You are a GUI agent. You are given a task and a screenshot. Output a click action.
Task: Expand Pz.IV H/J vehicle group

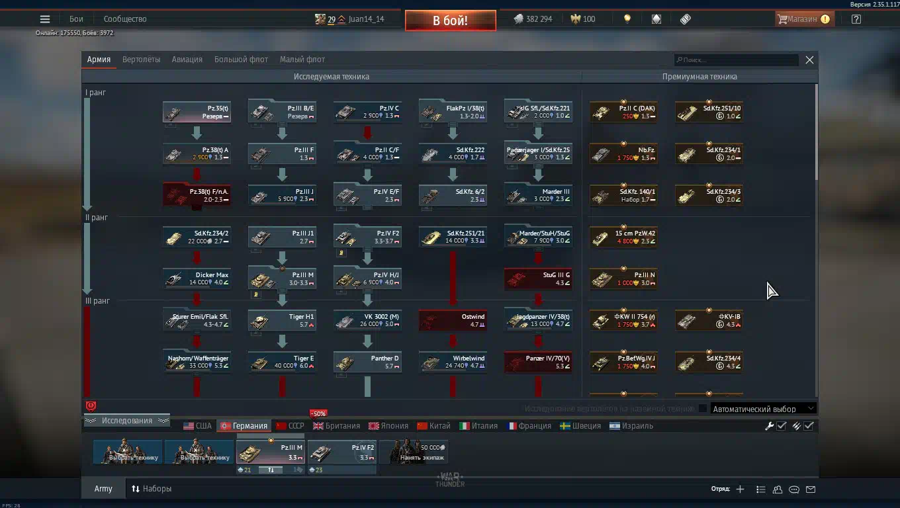pyautogui.click(x=367, y=278)
